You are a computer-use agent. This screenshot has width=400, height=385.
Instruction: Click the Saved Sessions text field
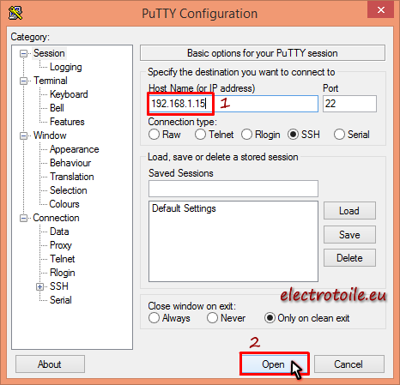[x=233, y=189]
